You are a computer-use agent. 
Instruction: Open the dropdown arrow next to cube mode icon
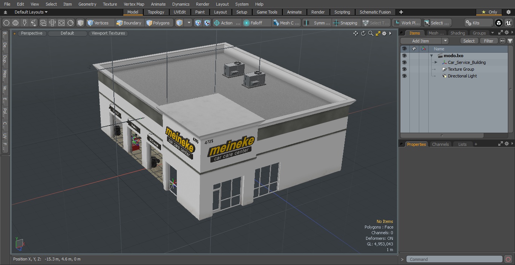pos(189,23)
